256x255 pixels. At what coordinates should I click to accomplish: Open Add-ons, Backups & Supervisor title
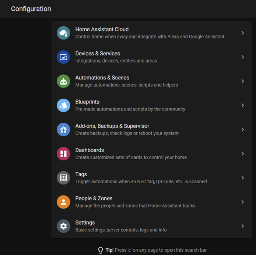tap(112, 126)
